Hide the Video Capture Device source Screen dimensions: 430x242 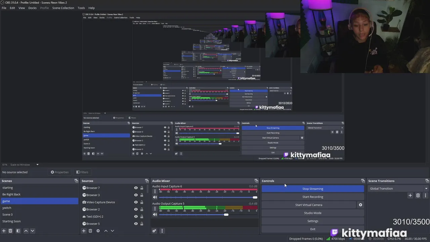point(136,202)
